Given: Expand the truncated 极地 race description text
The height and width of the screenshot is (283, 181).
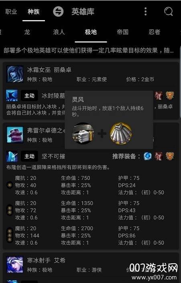Looking at the screenshot, I should [89, 50].
